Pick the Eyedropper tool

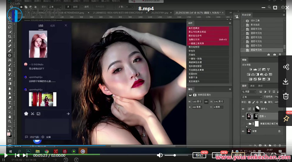10,41
